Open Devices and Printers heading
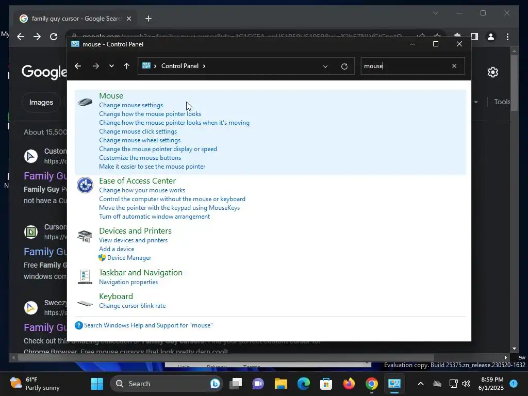 tap(136, 230)
